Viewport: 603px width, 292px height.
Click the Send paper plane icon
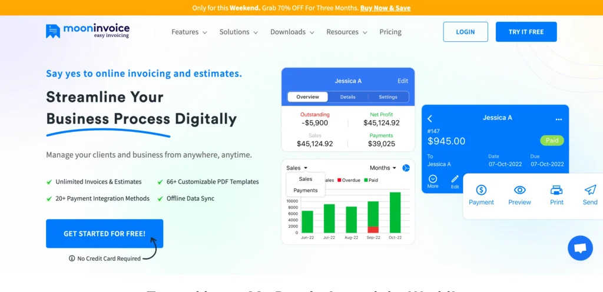(x=590, y=190)
